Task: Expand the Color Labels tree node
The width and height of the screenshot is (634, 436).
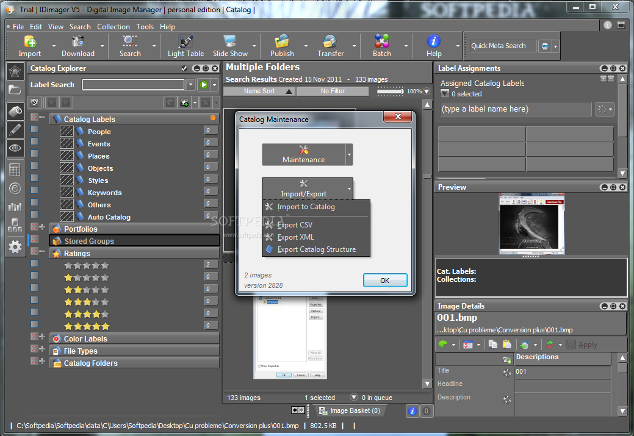Action: [x=42, y=337]
